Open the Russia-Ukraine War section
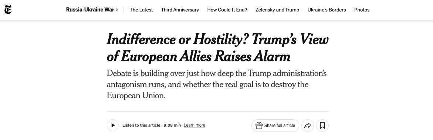The height and width of the screenshot is (140, 433). (90, 10)
